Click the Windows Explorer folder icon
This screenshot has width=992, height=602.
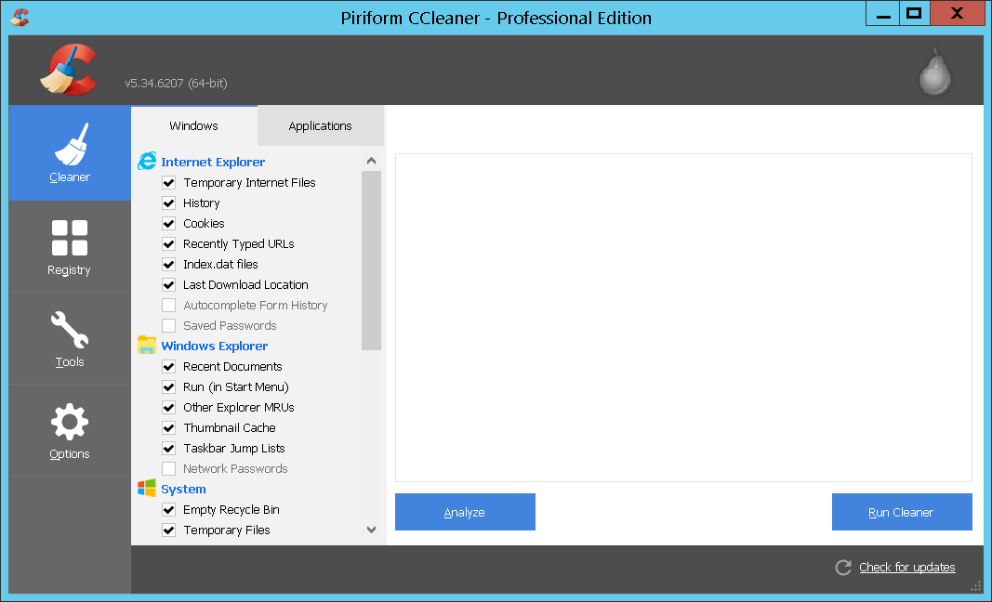pos(147,346)
